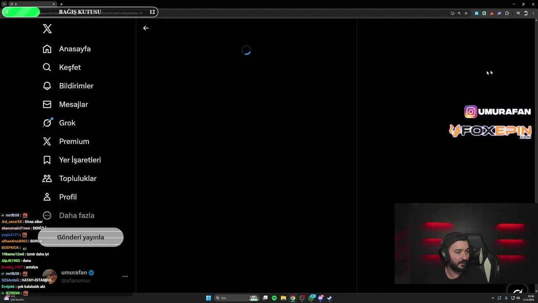Open Chrome profile avatar
Viewport: 538px width, 303px height.
[526, 13]
